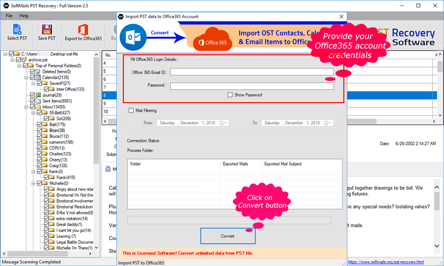Select the Leaving (7) folder

pyautogui.click(x=66, y=236)
